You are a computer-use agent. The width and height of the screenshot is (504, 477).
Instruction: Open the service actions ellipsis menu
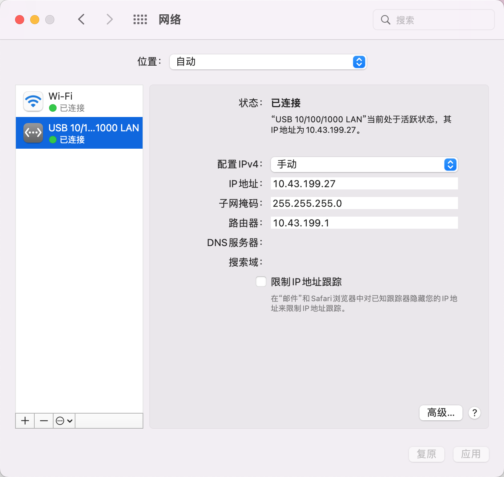click(x=64, y=421)
